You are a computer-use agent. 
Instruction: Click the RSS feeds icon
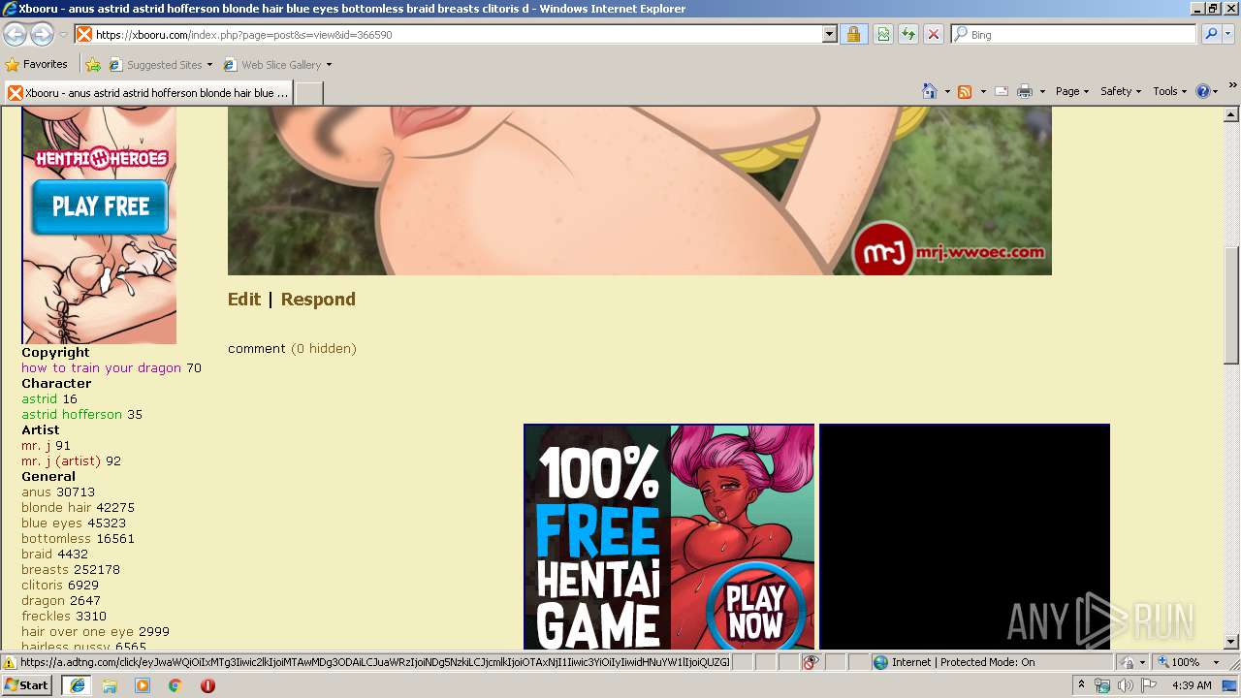(x=965, y=91)
